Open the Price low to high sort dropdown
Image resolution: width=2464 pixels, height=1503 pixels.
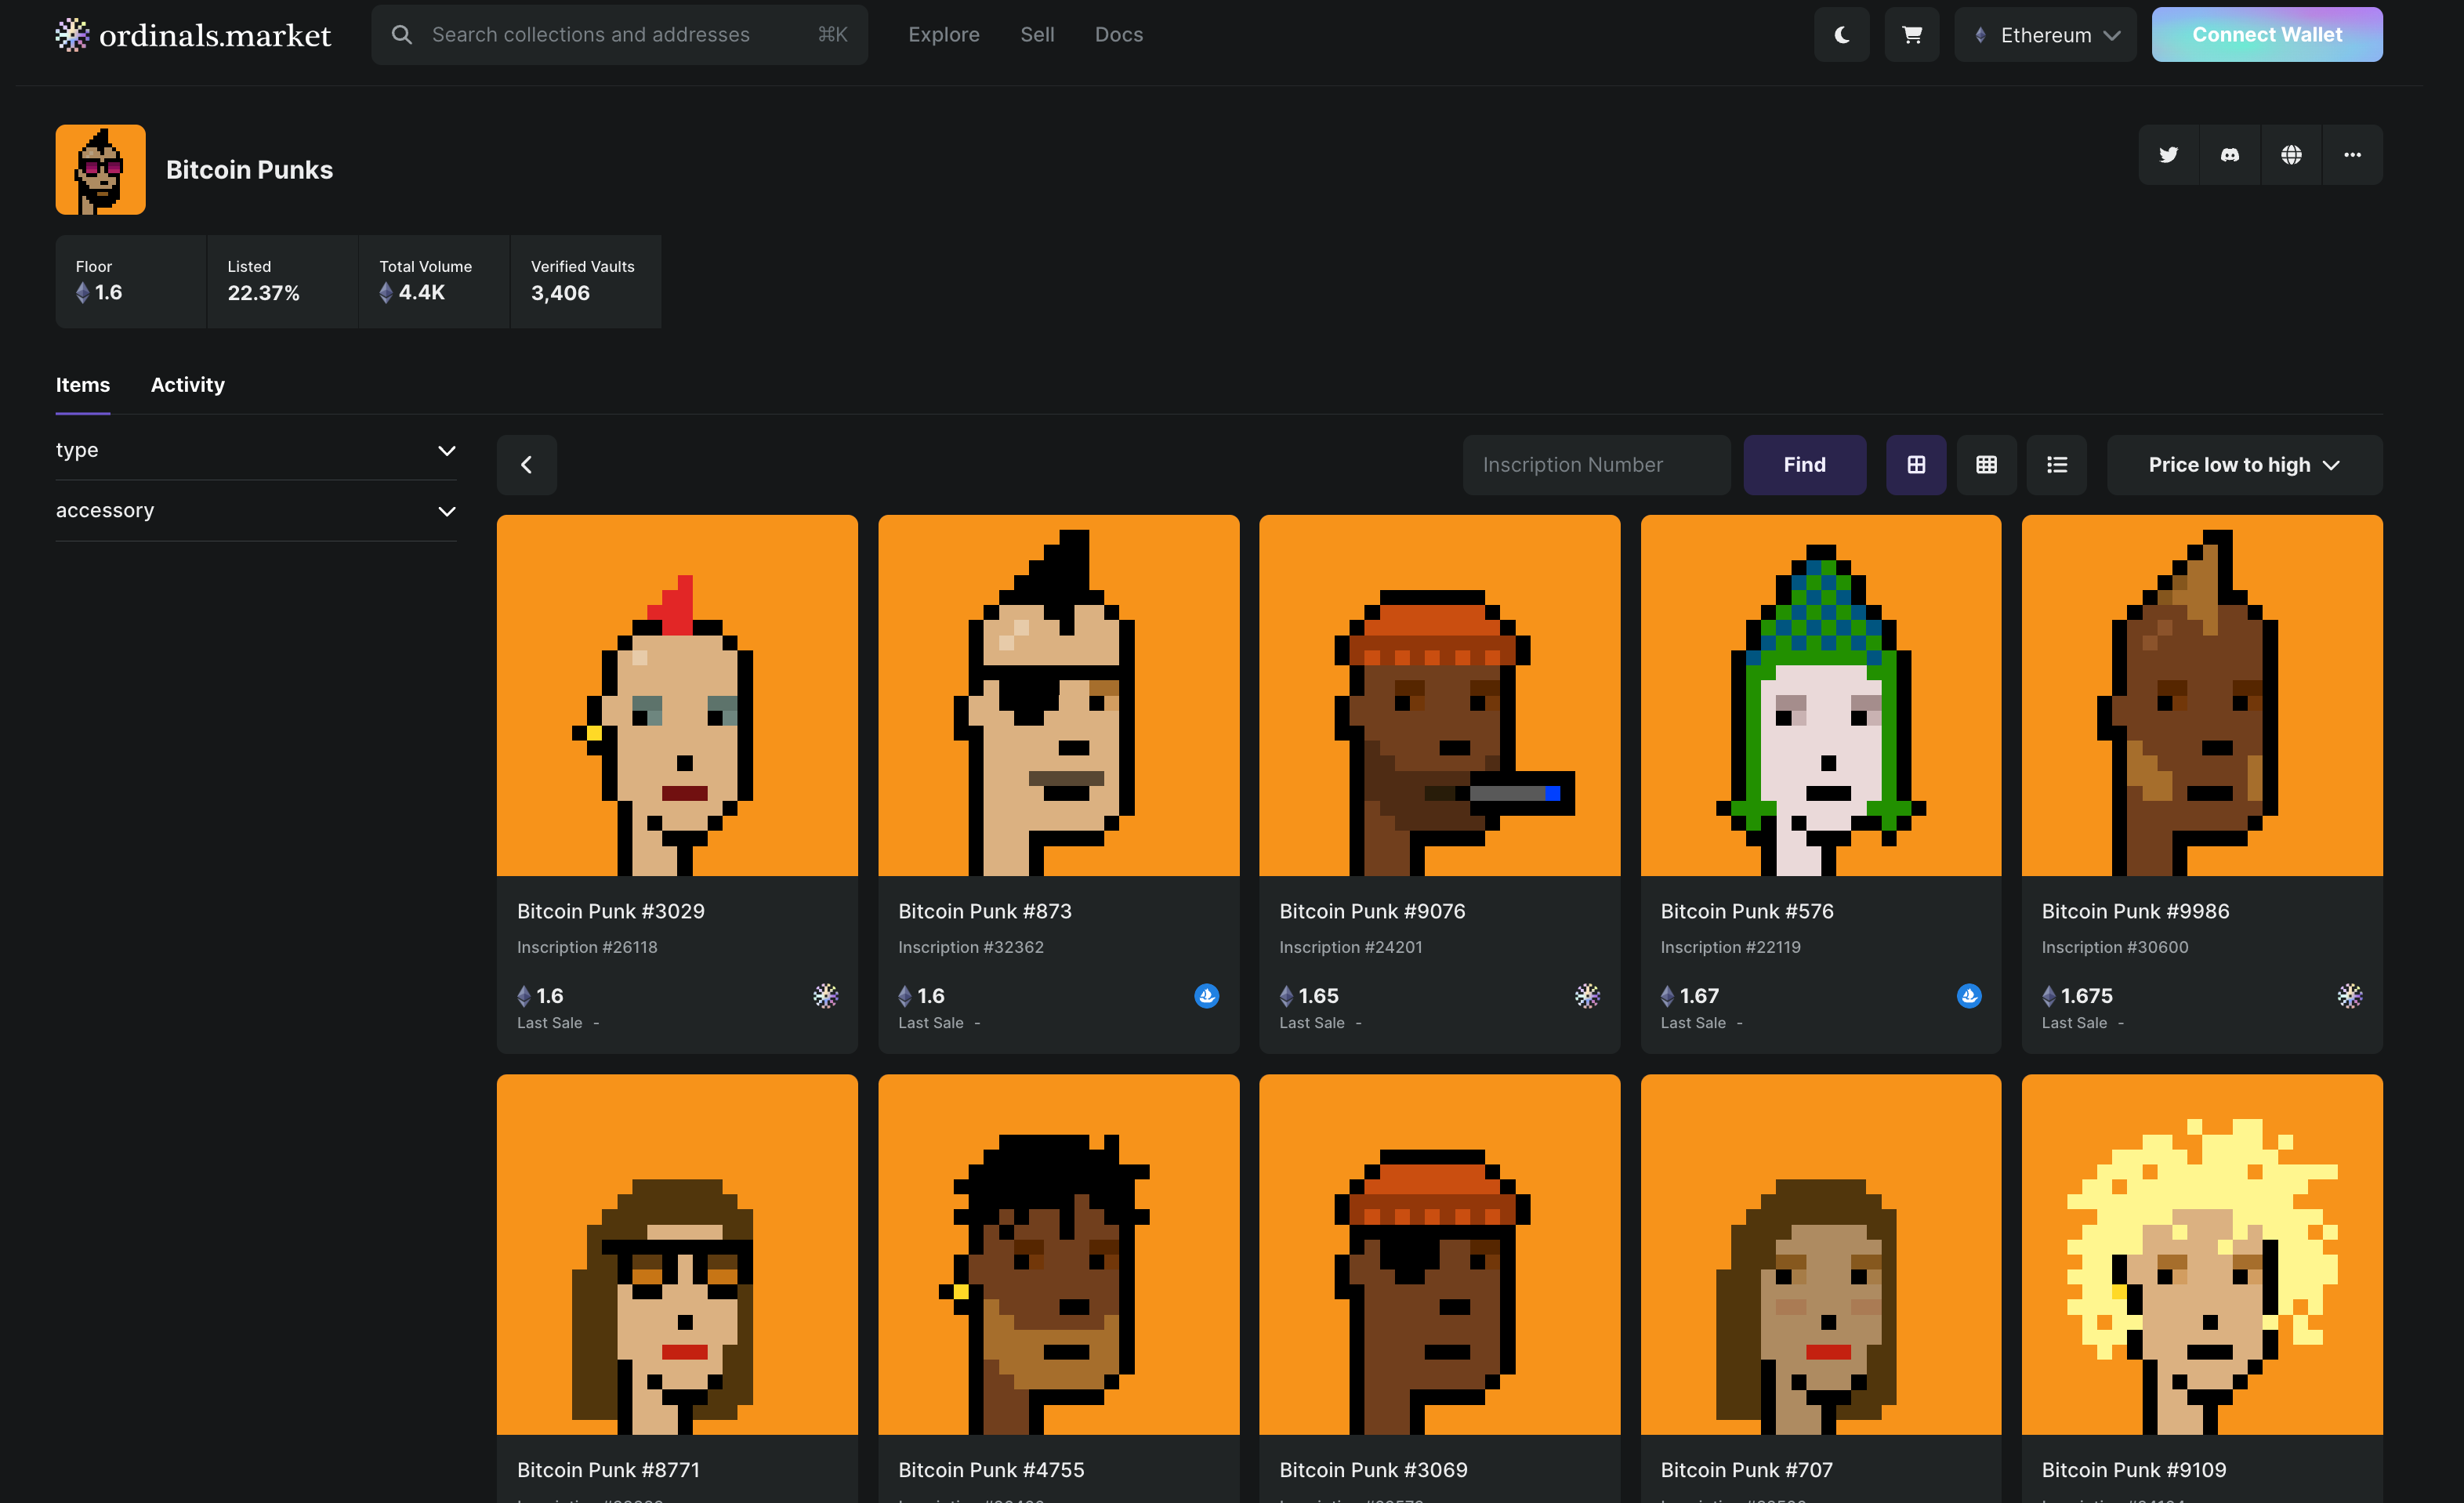pos(2244,465)
